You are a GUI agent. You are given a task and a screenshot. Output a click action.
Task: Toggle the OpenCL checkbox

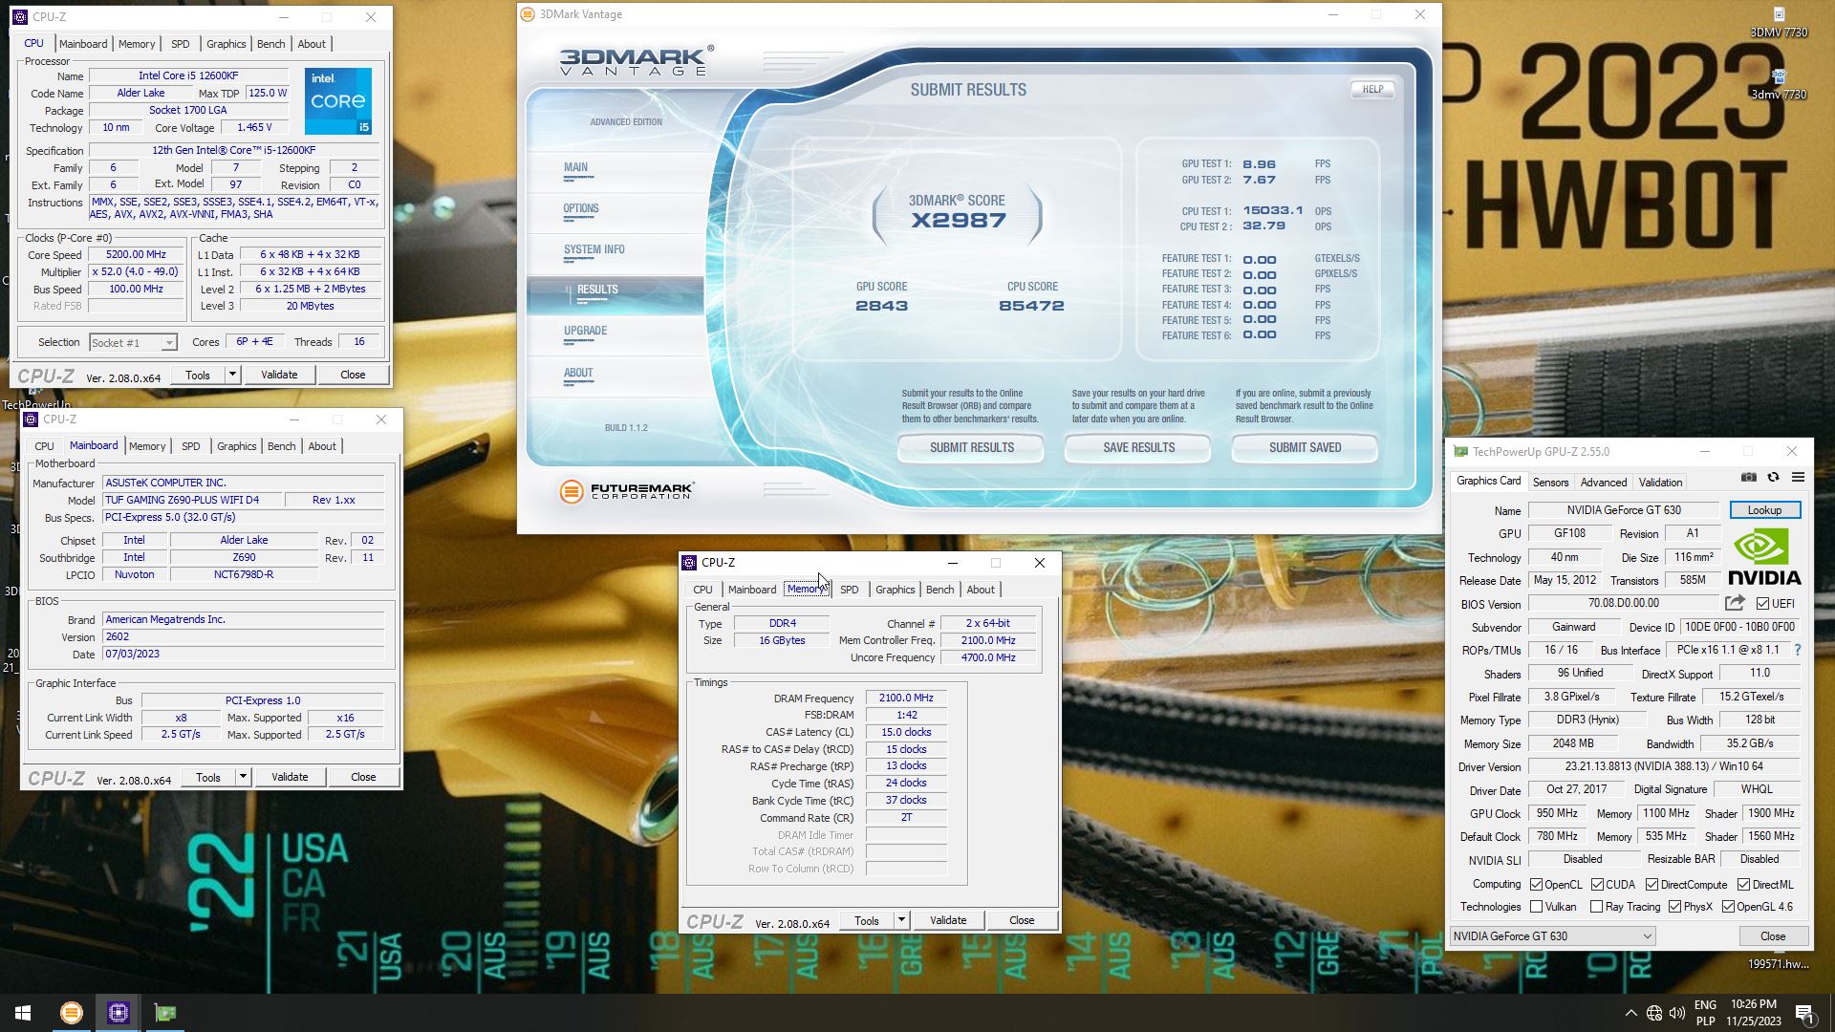click(x=1536, y=885)
